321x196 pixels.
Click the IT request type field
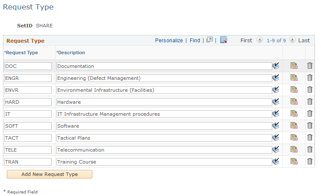pos(28,114)
